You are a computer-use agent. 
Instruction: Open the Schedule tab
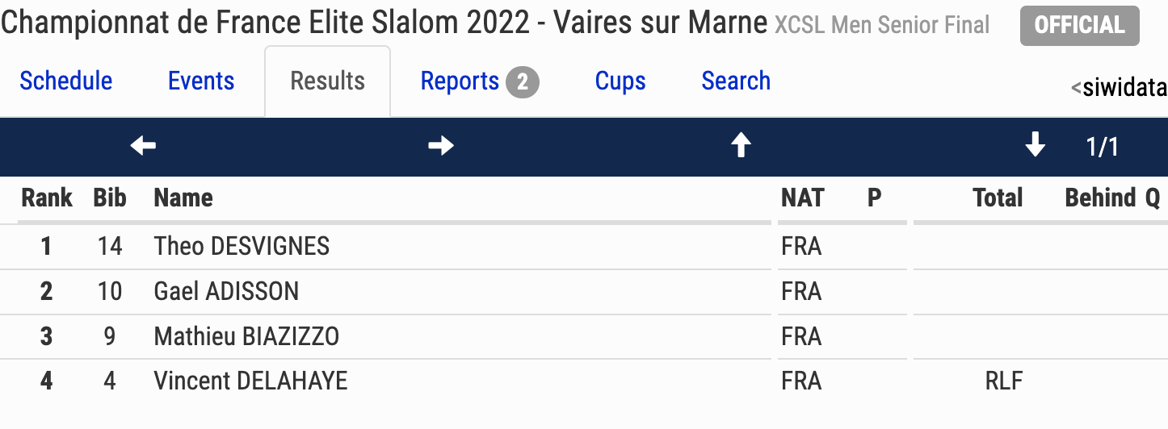coord(66,81)
